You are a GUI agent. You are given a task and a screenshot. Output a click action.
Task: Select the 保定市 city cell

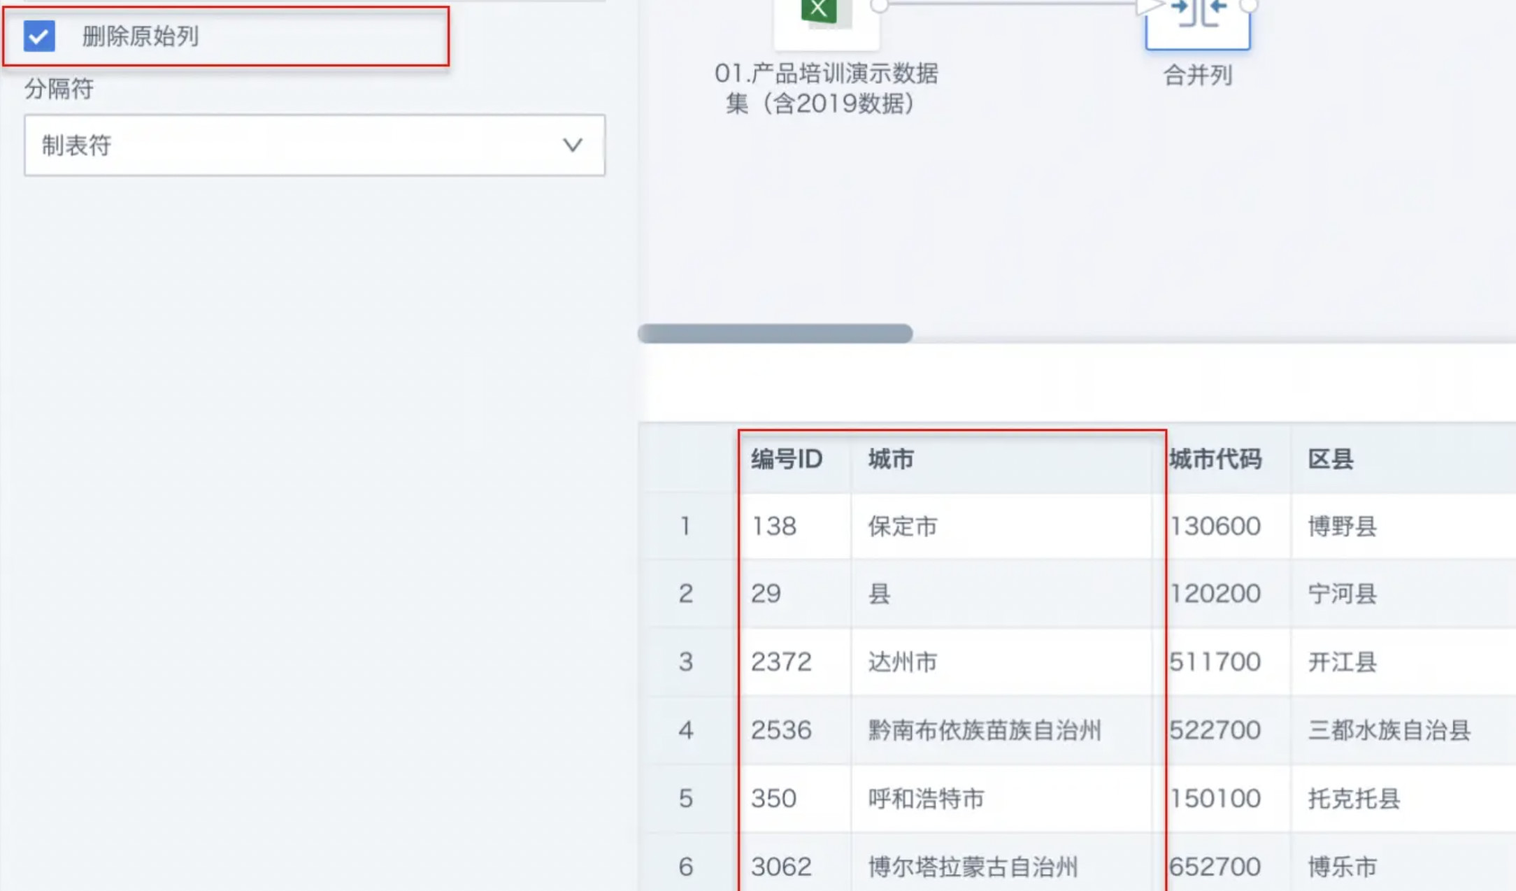pyautogui.click(x=1001, y=526)
